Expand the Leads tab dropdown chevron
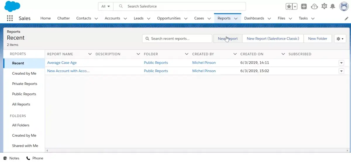The height and width of the screenshot is (162, 351). tap(149, 18)
